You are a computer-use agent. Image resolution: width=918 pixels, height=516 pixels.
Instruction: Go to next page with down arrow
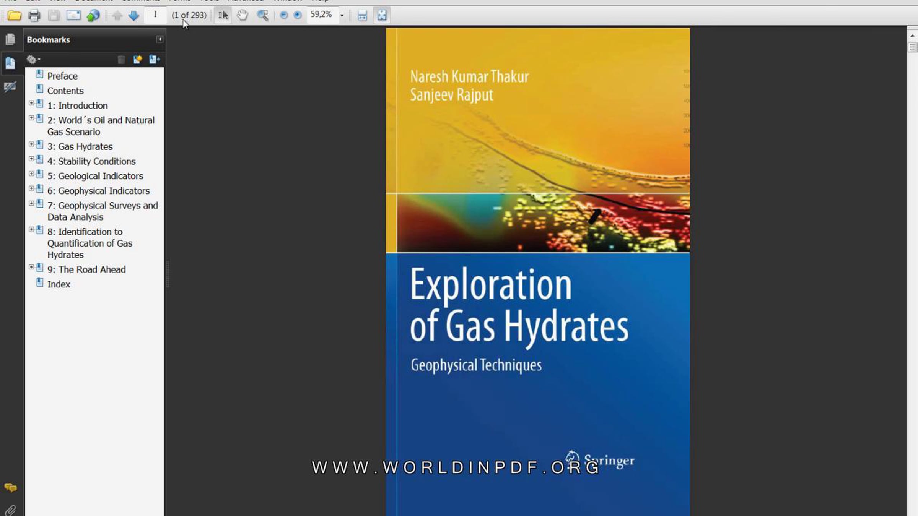click(133, 16)
